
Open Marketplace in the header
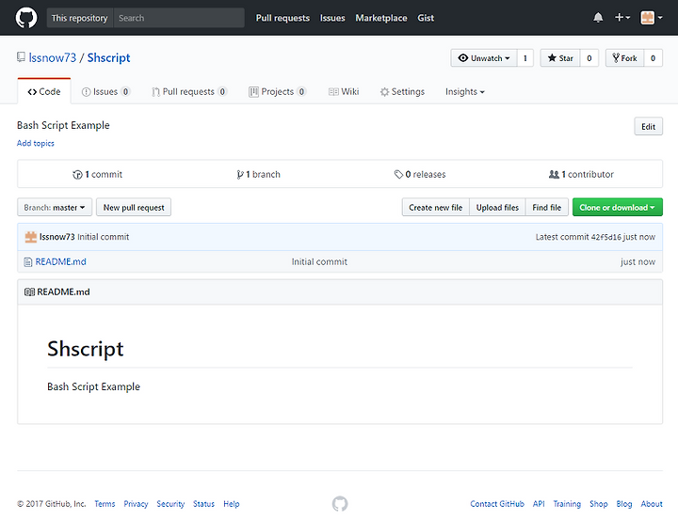(x=381, y=18)
